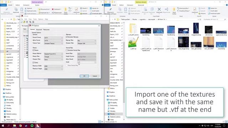Click Cancel in the VTF Options dialog
The width and height of the screenshot is (228, 128).
[x=95, y=76]
